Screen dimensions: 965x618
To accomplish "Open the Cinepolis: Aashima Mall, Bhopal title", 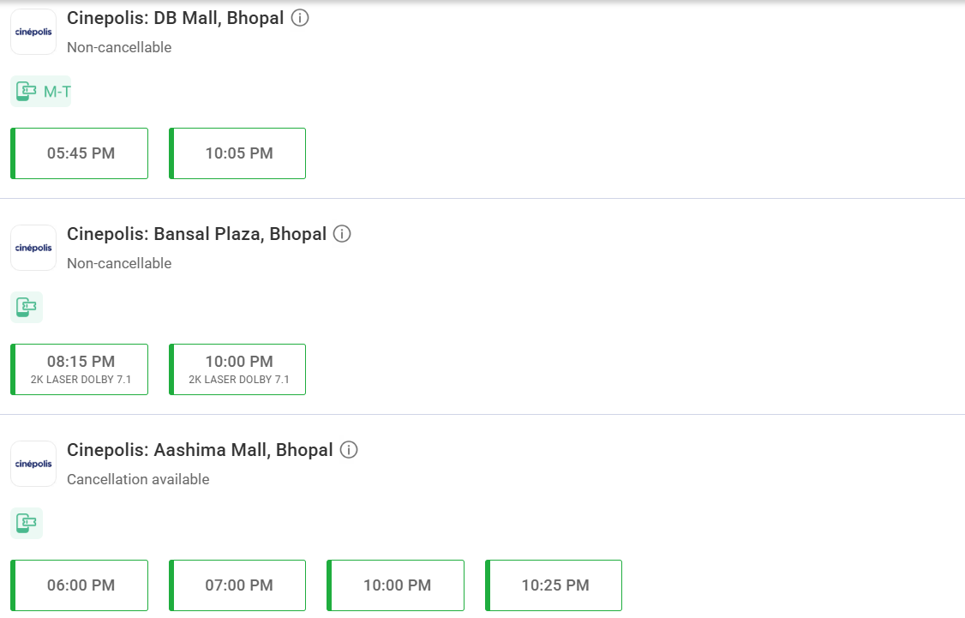I will 200,450.
